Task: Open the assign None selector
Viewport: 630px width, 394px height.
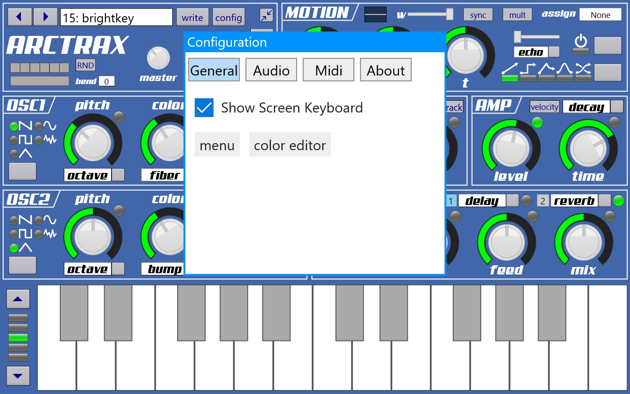Action: (x=600, y=15)
